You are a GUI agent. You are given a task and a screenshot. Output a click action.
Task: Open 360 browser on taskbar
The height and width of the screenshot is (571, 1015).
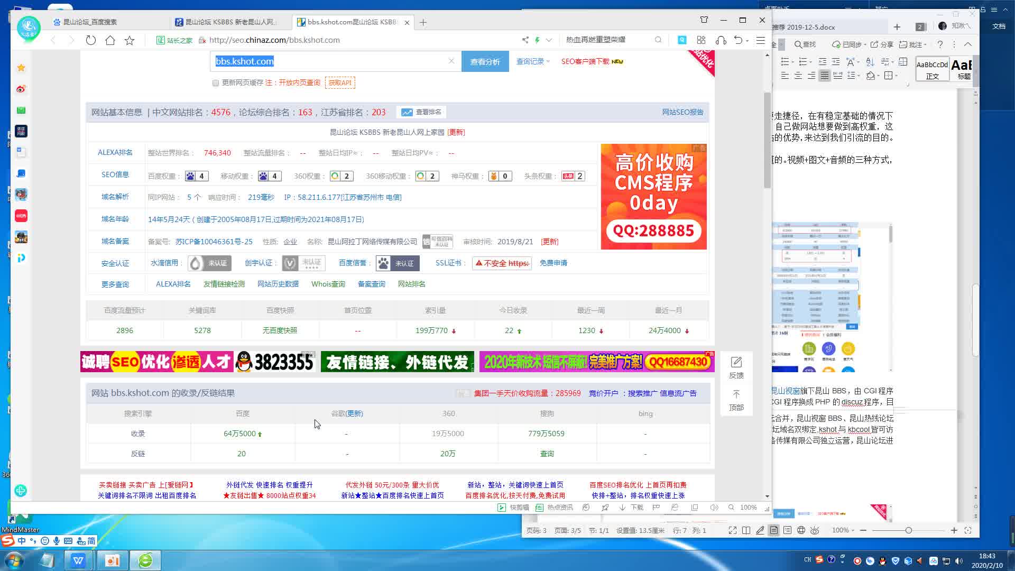click(145, 560)
